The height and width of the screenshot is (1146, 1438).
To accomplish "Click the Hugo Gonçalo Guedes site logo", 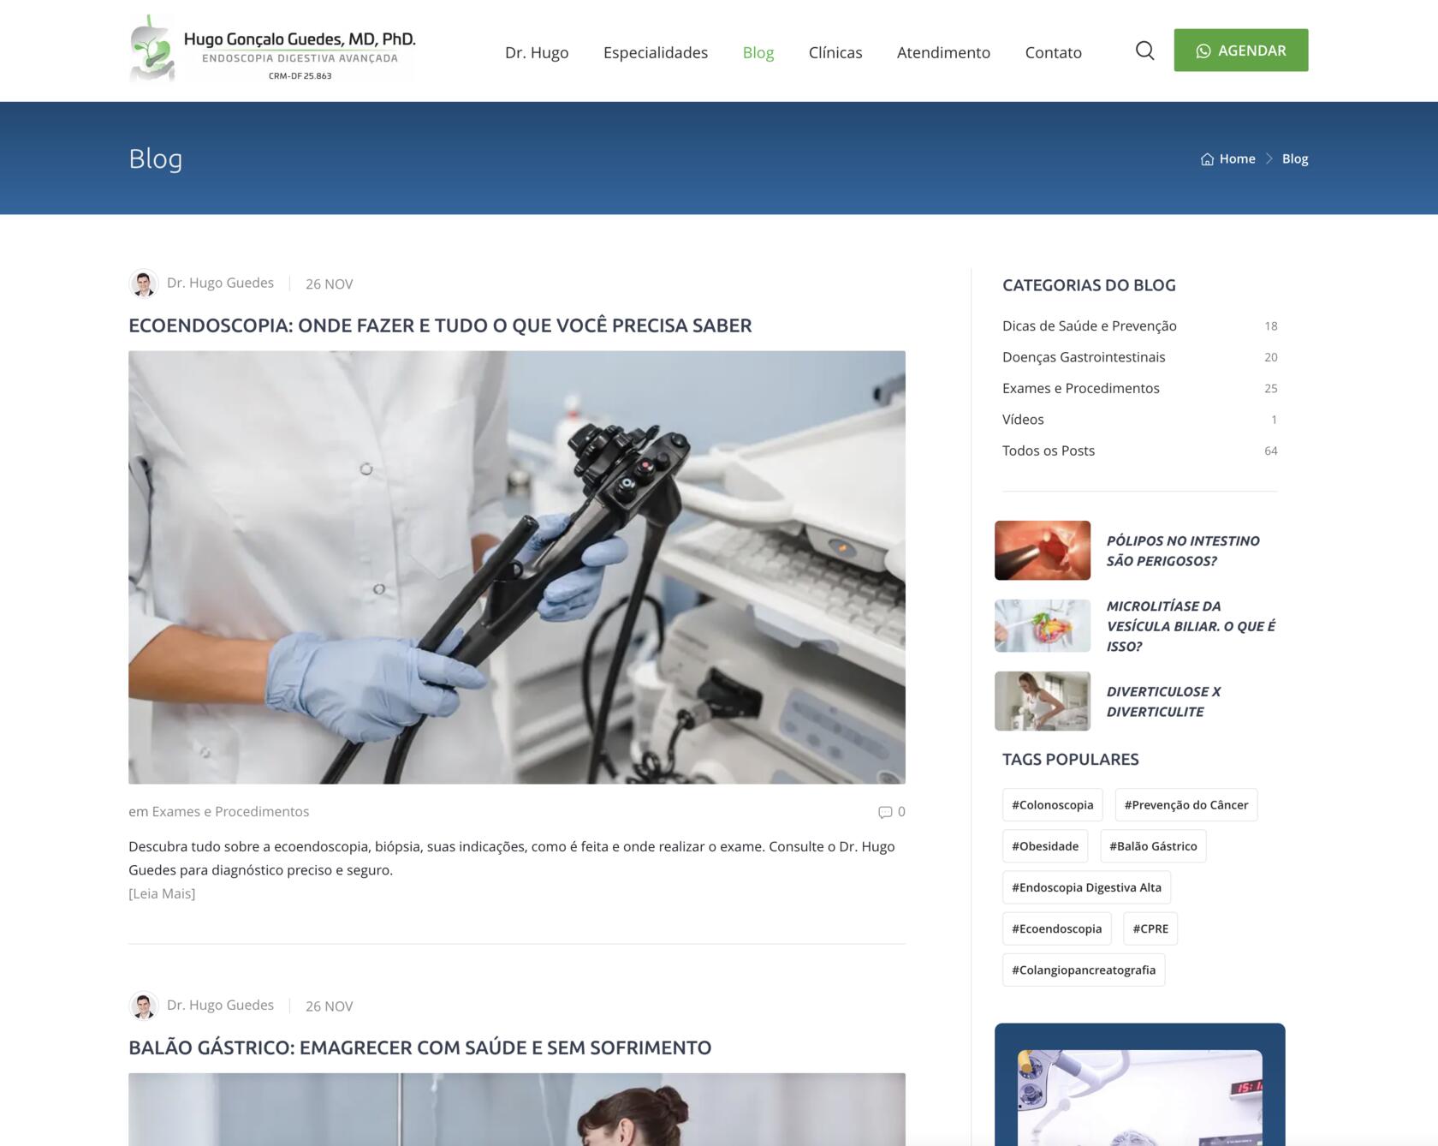I will [x=272, y=50].
